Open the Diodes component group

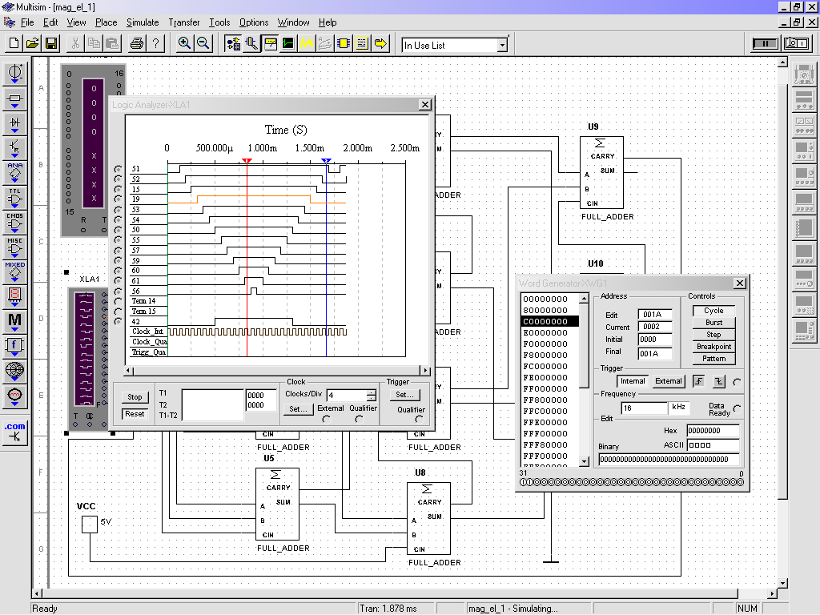tap(14, 123)
